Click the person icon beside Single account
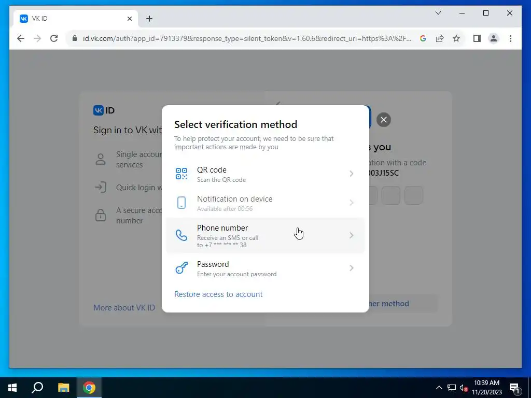The width and height of the screenshot is (531, 398). point(101,159)
